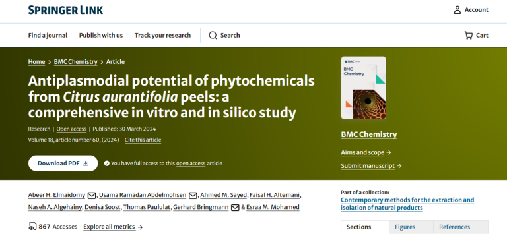The image size is (507, 238).
Task: Open author Gerhard Bringmann
Action: click(x=201, y=207)
